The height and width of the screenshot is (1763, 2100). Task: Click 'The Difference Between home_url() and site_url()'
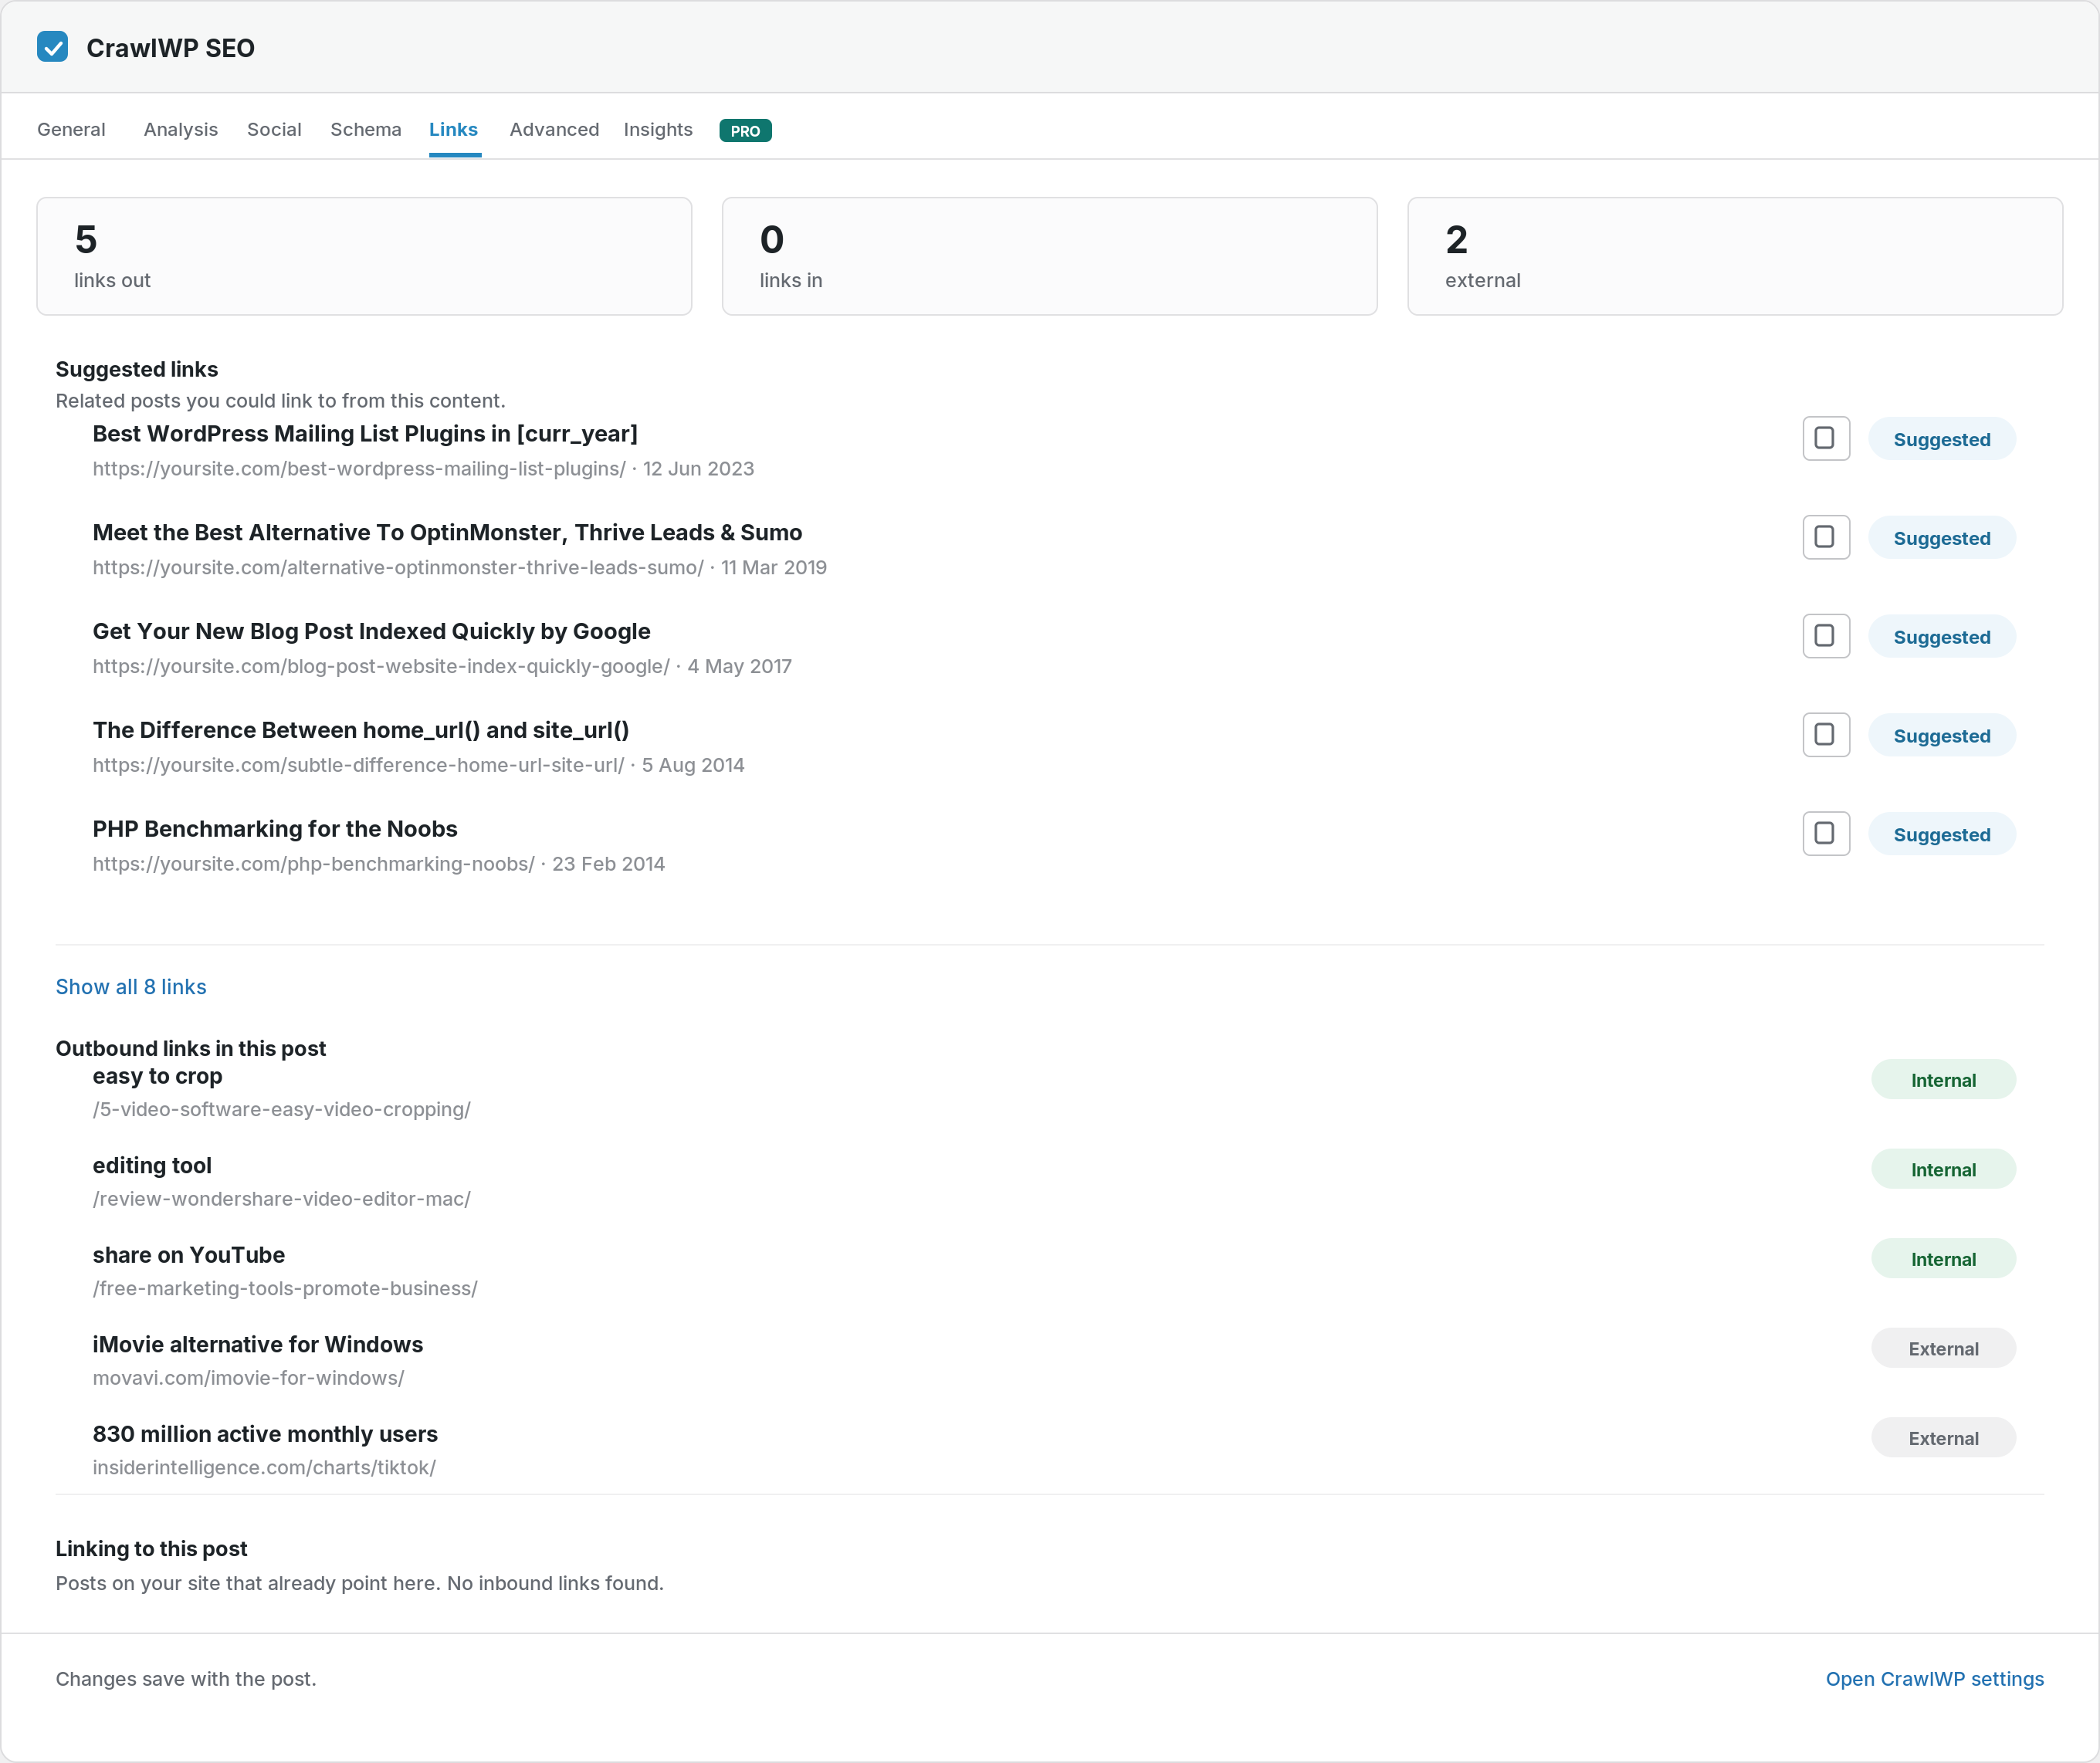click(x=361, y=731)
